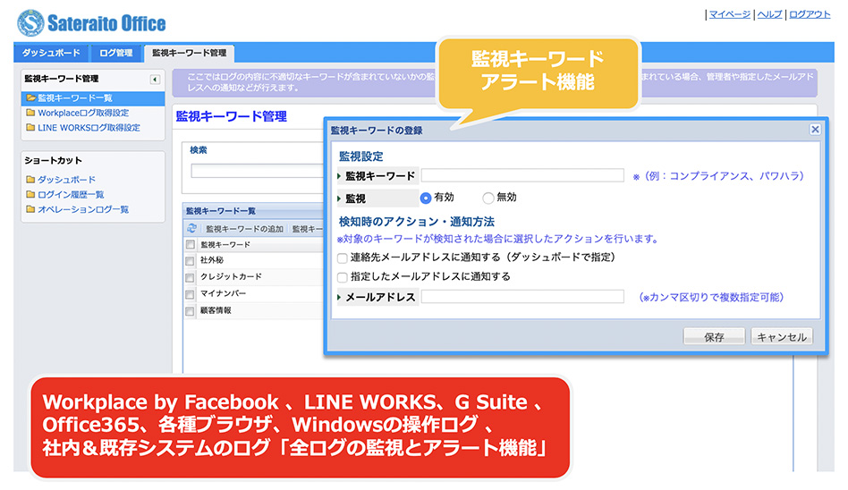Screen dimensions: 848x490
Task: Select 監視キーワード管理 tab
Action: (190, 53)
